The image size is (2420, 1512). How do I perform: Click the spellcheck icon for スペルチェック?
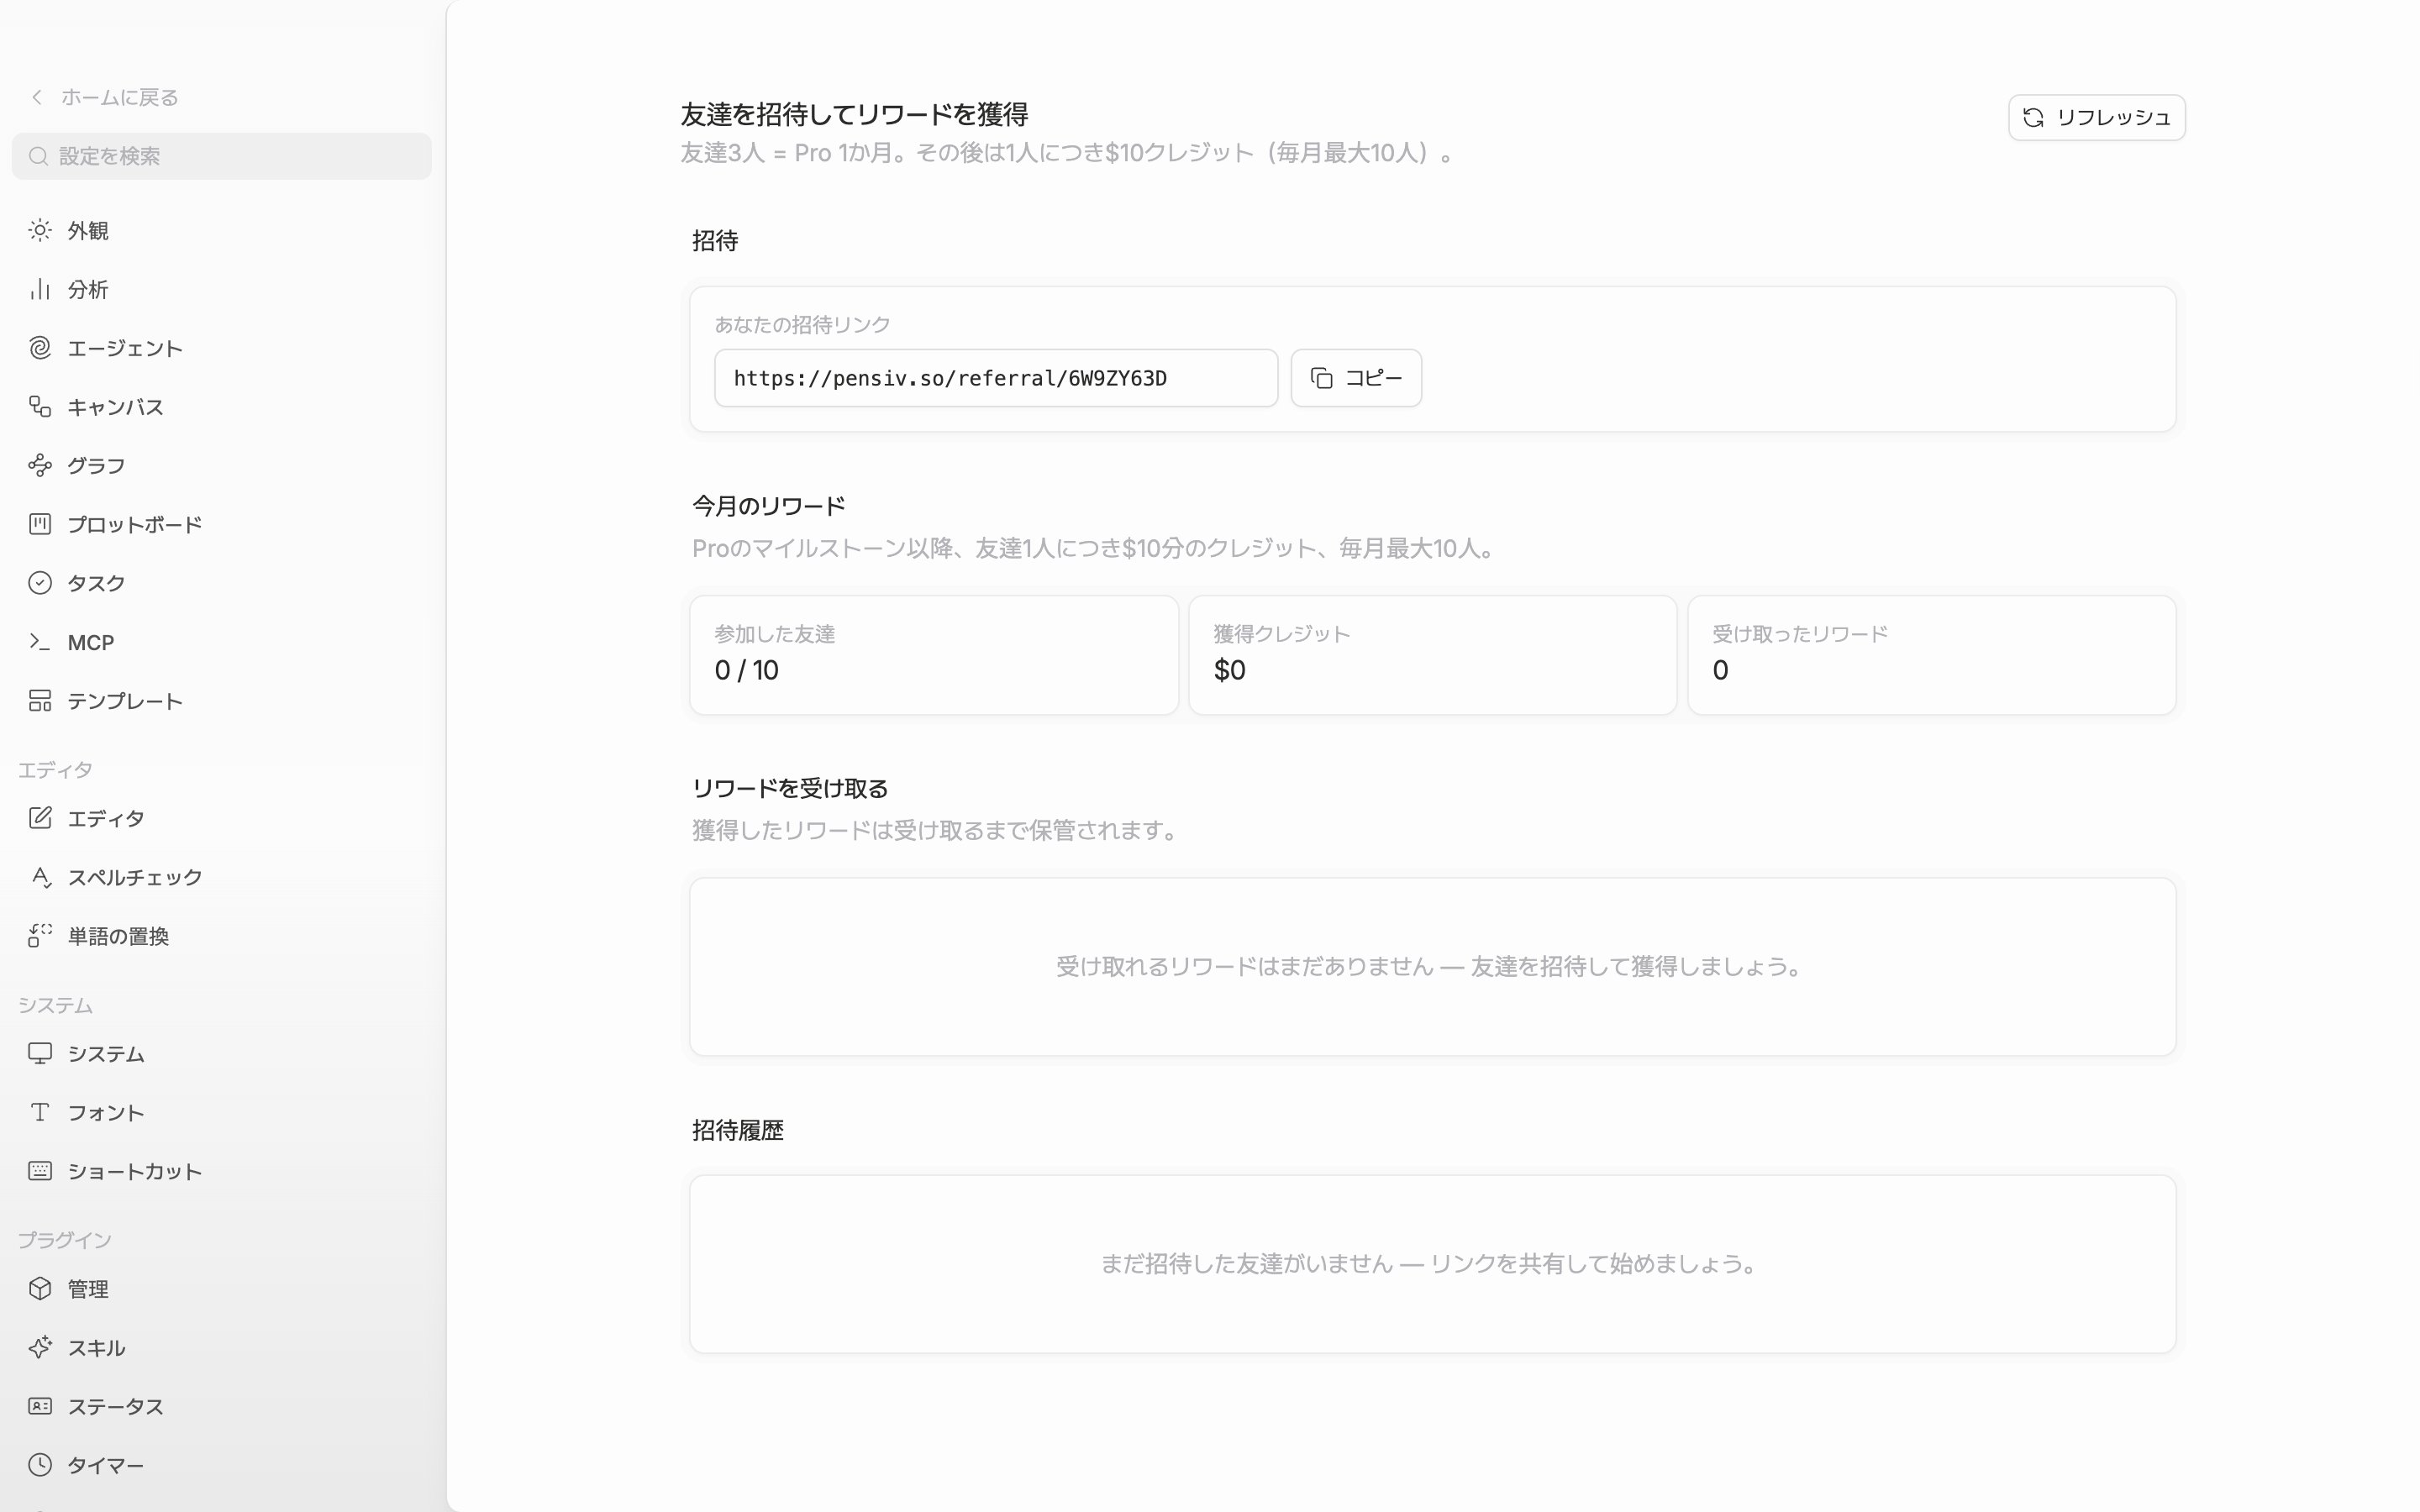[x=40, y=877]
